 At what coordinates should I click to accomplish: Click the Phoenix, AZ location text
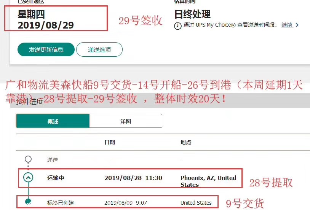point(208,181)
